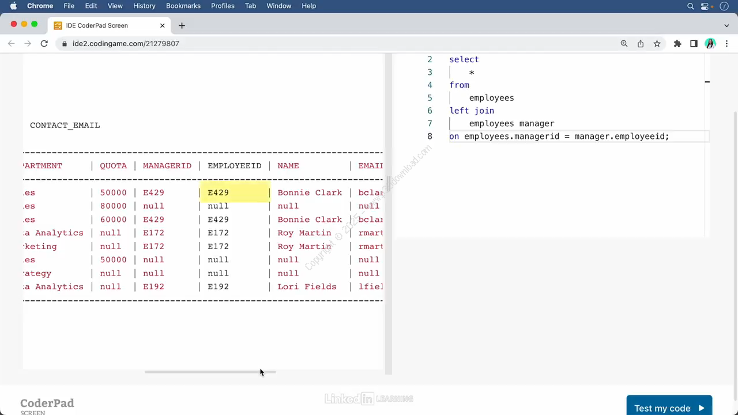The image size is (738, 415).
Task: Click the asterisk on code line 3
Action: point(472,73)
